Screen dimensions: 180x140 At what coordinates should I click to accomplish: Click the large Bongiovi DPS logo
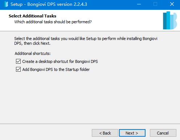170,20
